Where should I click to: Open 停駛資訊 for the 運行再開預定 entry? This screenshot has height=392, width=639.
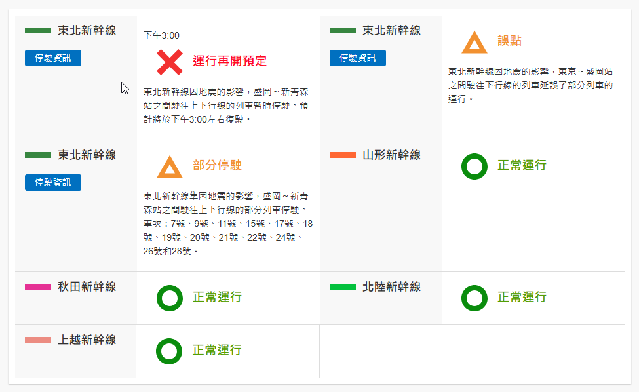click(x=53, y=58)
